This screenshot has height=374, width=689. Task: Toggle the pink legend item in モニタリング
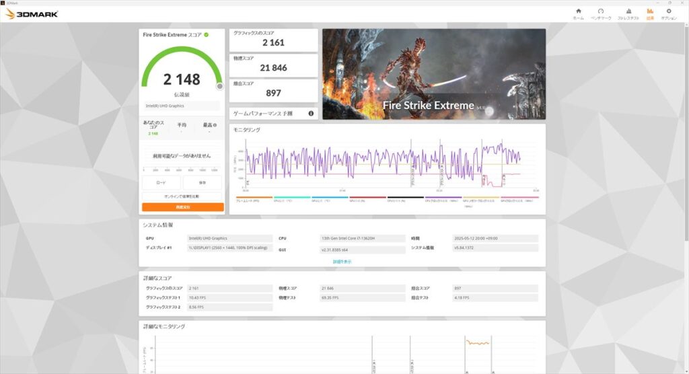click(519, 199)
